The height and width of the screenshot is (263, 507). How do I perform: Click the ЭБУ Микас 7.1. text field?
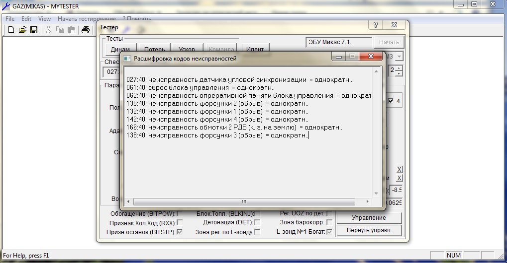[339, 42]
